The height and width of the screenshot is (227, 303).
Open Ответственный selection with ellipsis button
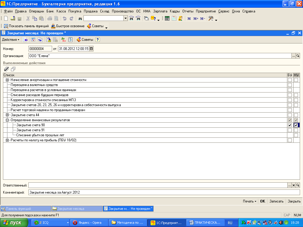tap(289, 185)
